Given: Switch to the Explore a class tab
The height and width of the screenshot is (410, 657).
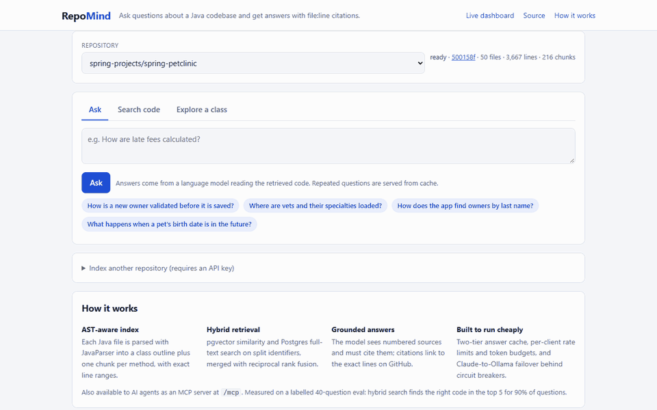Looking at the screenshot, I should pyautogui.click(x=201, y=109).
